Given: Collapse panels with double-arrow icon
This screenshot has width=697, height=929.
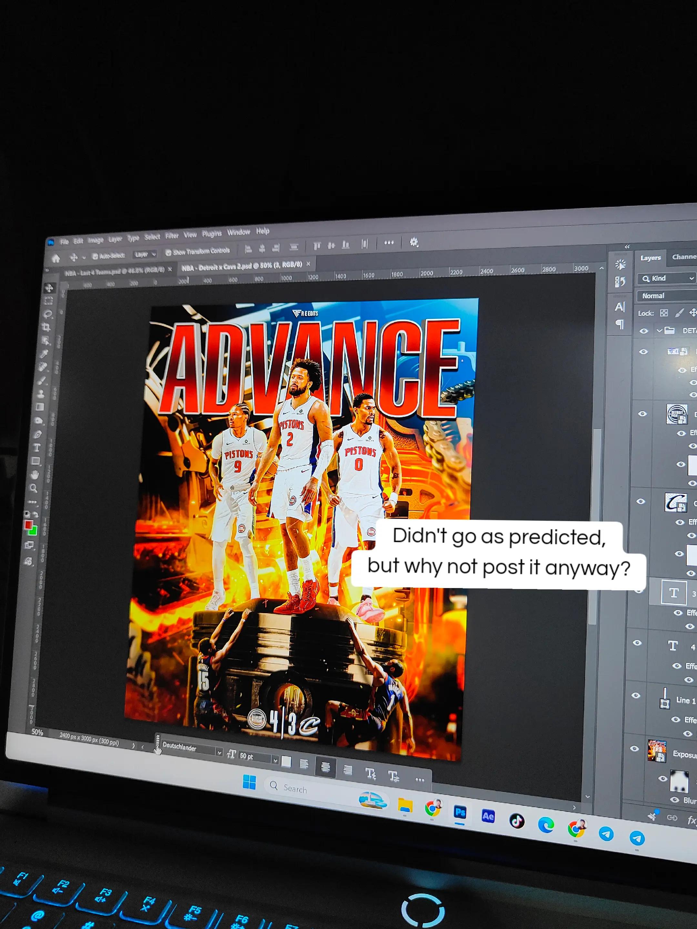Looking at the screenshot, I should pyautogui.click(x=627, y=246).
